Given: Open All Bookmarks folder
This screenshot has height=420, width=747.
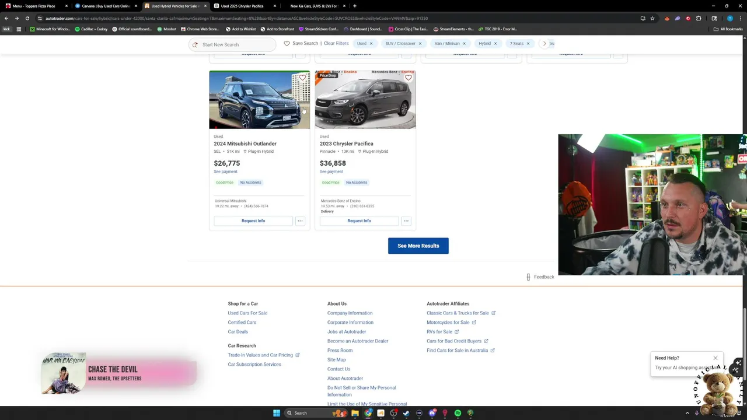Looking at the screenshot, I should point(728,29).
